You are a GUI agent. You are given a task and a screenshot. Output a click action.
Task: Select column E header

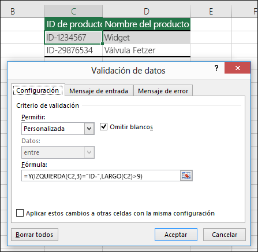211,11
